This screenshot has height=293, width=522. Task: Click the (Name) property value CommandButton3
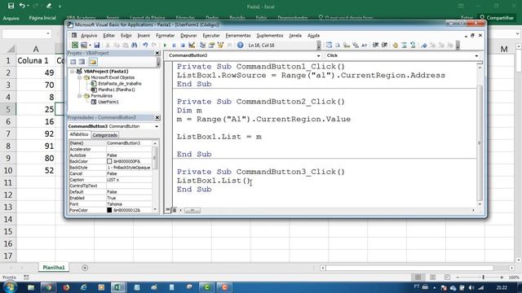click(x=129, y=143)
